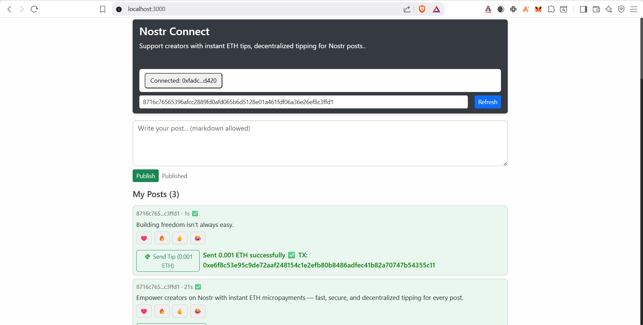The image size is (643, 325).
Task: Click the 'My Posts (3)' heading
Action: pyautogui.click(x=156, y=194)
